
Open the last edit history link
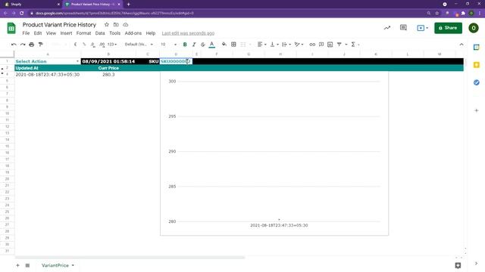tap(188, 33)
